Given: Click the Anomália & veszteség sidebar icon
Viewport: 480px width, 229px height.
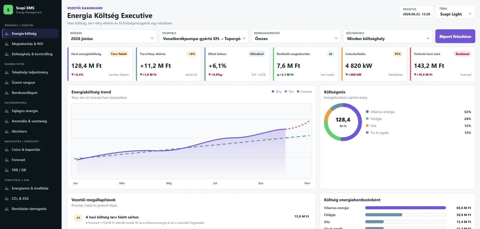Looking at the screenshot, I should pyautogui.click(x=7, y=121).
